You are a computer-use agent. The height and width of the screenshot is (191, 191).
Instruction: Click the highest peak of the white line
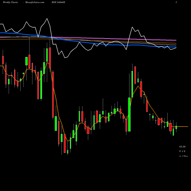coord(47,19)
